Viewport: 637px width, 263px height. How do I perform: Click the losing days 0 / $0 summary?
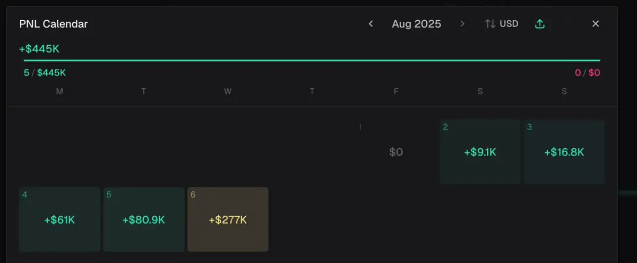tap(588, 73)
